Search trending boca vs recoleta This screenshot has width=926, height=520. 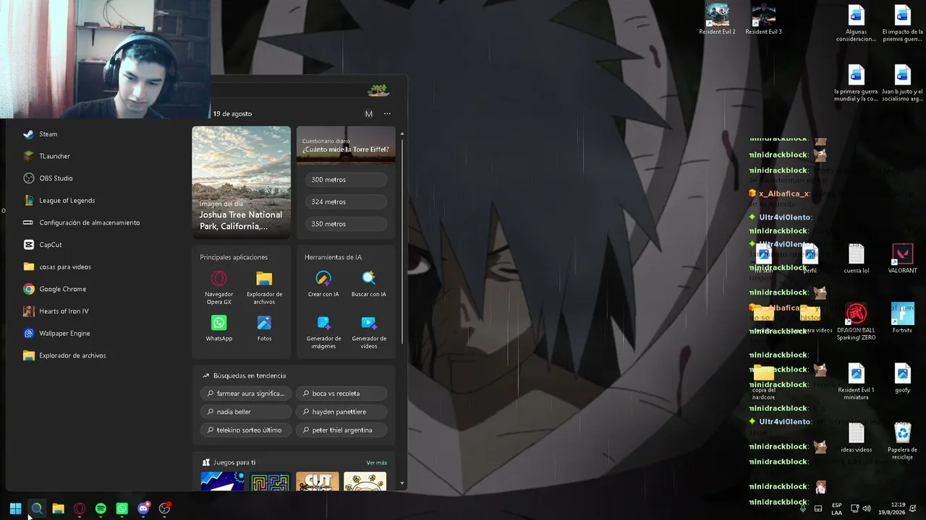pos(341,394)
